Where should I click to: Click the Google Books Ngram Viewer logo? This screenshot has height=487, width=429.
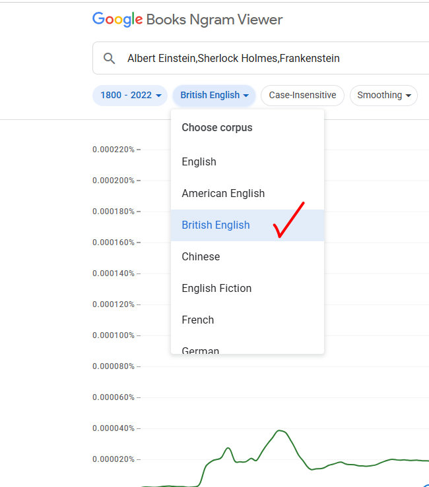(x=187, y=20)
